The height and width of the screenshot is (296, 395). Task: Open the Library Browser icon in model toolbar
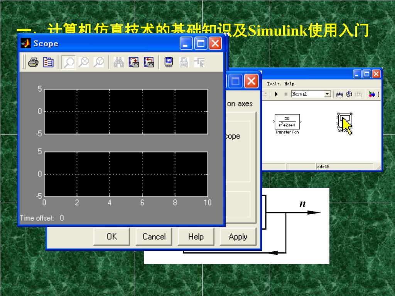tap(371, 94)
